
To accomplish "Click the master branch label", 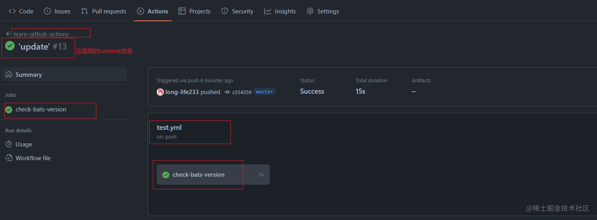I will pyautogui.click(x=264, y=92).
